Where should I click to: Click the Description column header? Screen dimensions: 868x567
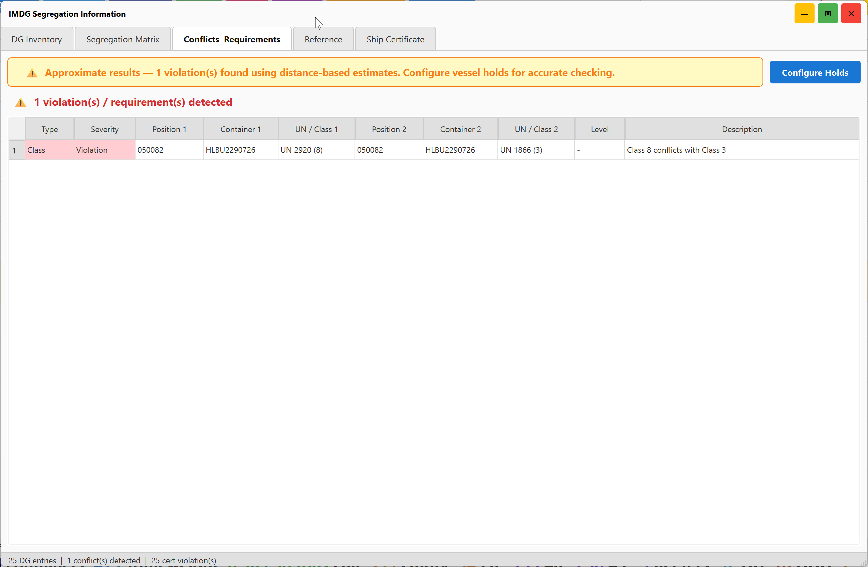(x=742, y=129)
